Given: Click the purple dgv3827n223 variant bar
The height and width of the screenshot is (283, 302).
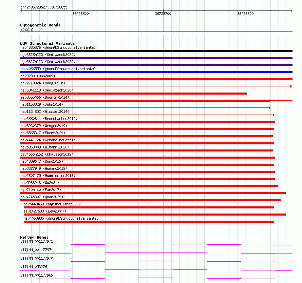Looking at the screenshot, I should pyautogui.click(x=156, y=65).
